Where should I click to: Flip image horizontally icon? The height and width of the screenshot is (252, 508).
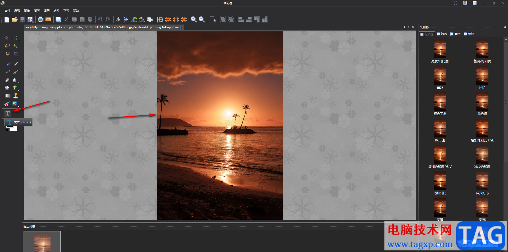118,19
